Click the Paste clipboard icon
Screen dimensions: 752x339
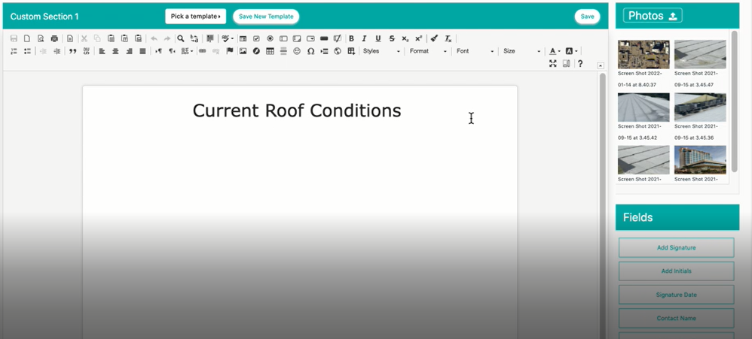coord(111,38)
